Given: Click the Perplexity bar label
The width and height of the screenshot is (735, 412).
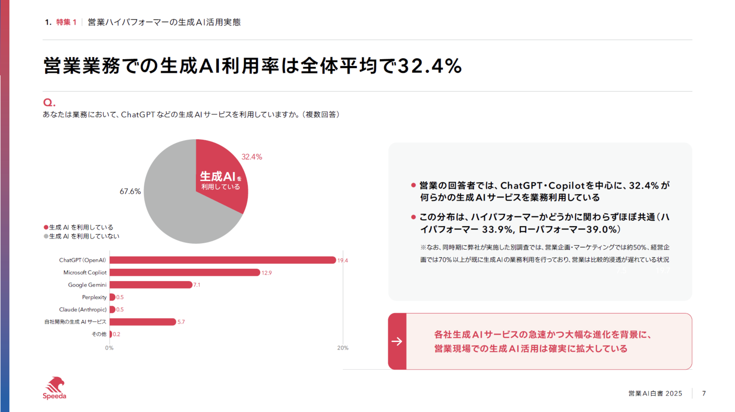Looking at the screenshot, I should pyautogui.click(x=94, y=297).
